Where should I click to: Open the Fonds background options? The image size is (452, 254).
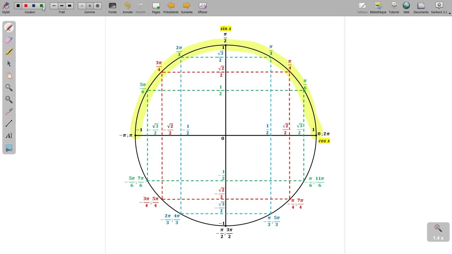pos(113,8)
